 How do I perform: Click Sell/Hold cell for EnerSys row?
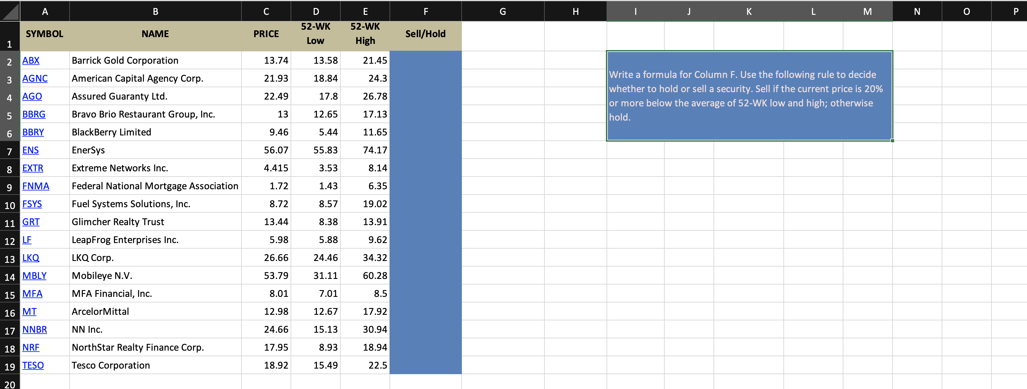tap(425, 150)
